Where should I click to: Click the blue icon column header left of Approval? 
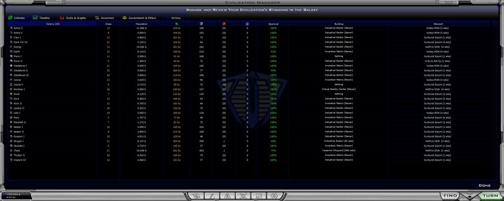[247, 24]
